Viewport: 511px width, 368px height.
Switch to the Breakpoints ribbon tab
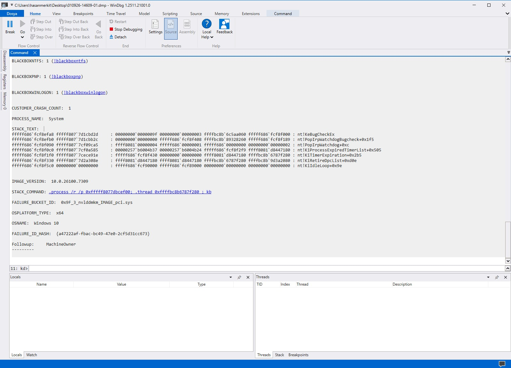(x=83, y=14)
